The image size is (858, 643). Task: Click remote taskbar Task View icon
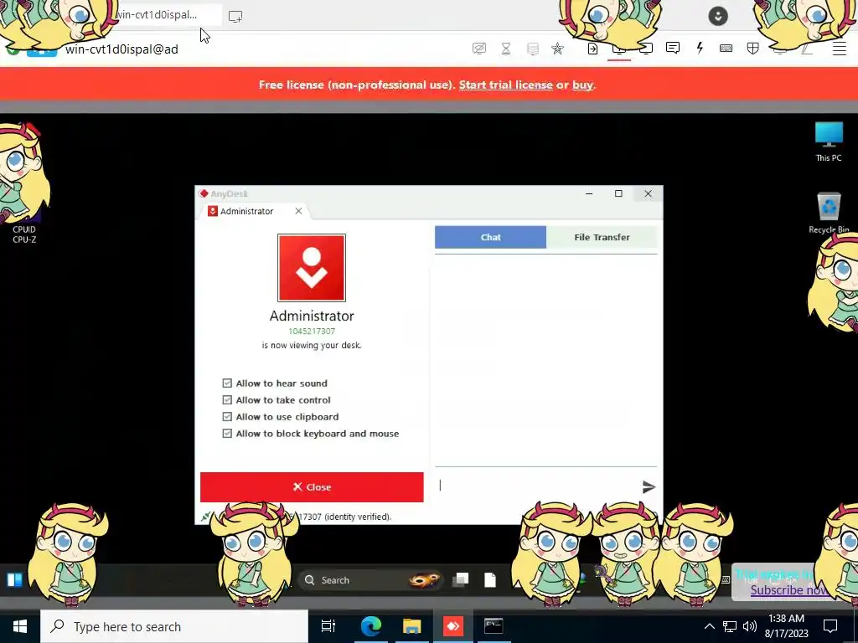coord(462,579)
